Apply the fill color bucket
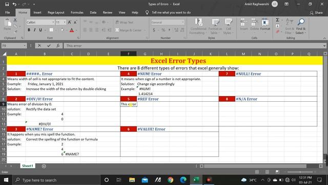The image size is (328, 185). (x=63, y=30)
